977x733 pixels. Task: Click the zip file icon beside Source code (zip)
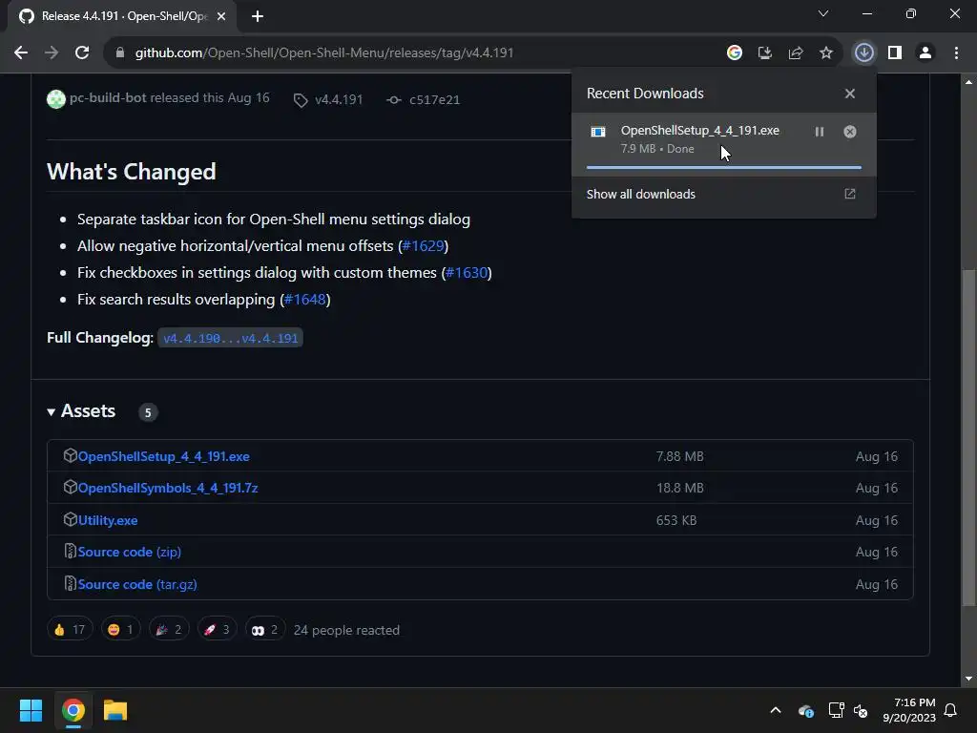coord(70,551)
